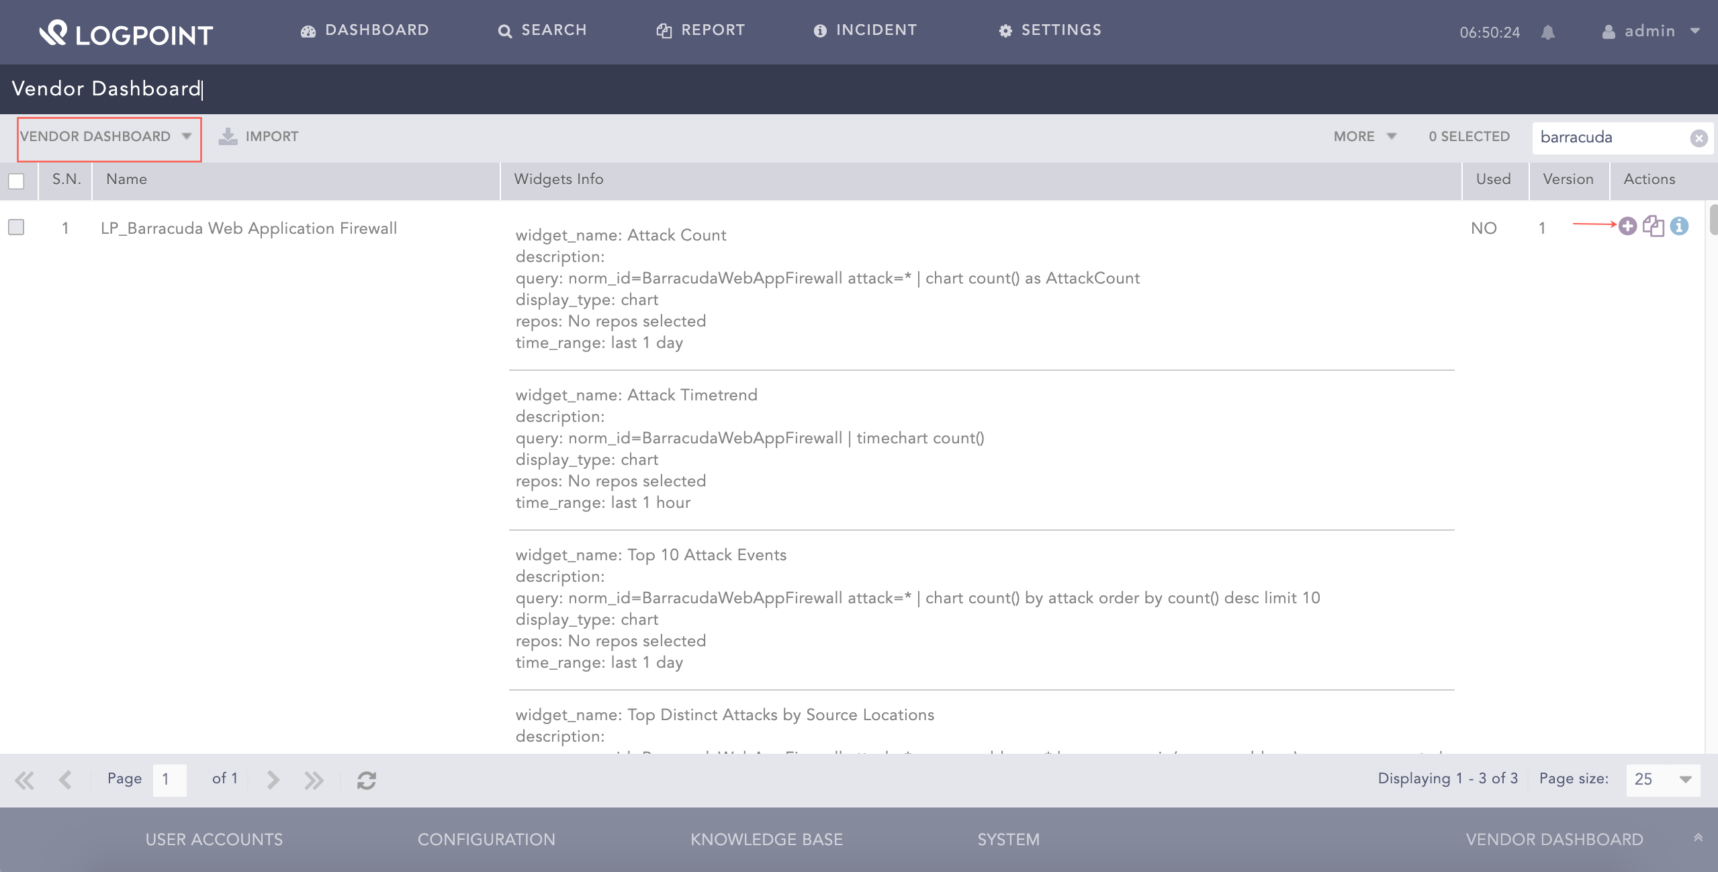Go to the last page arrow
This screenshot has width=1718, height=872.
click(x=314, y=780)
